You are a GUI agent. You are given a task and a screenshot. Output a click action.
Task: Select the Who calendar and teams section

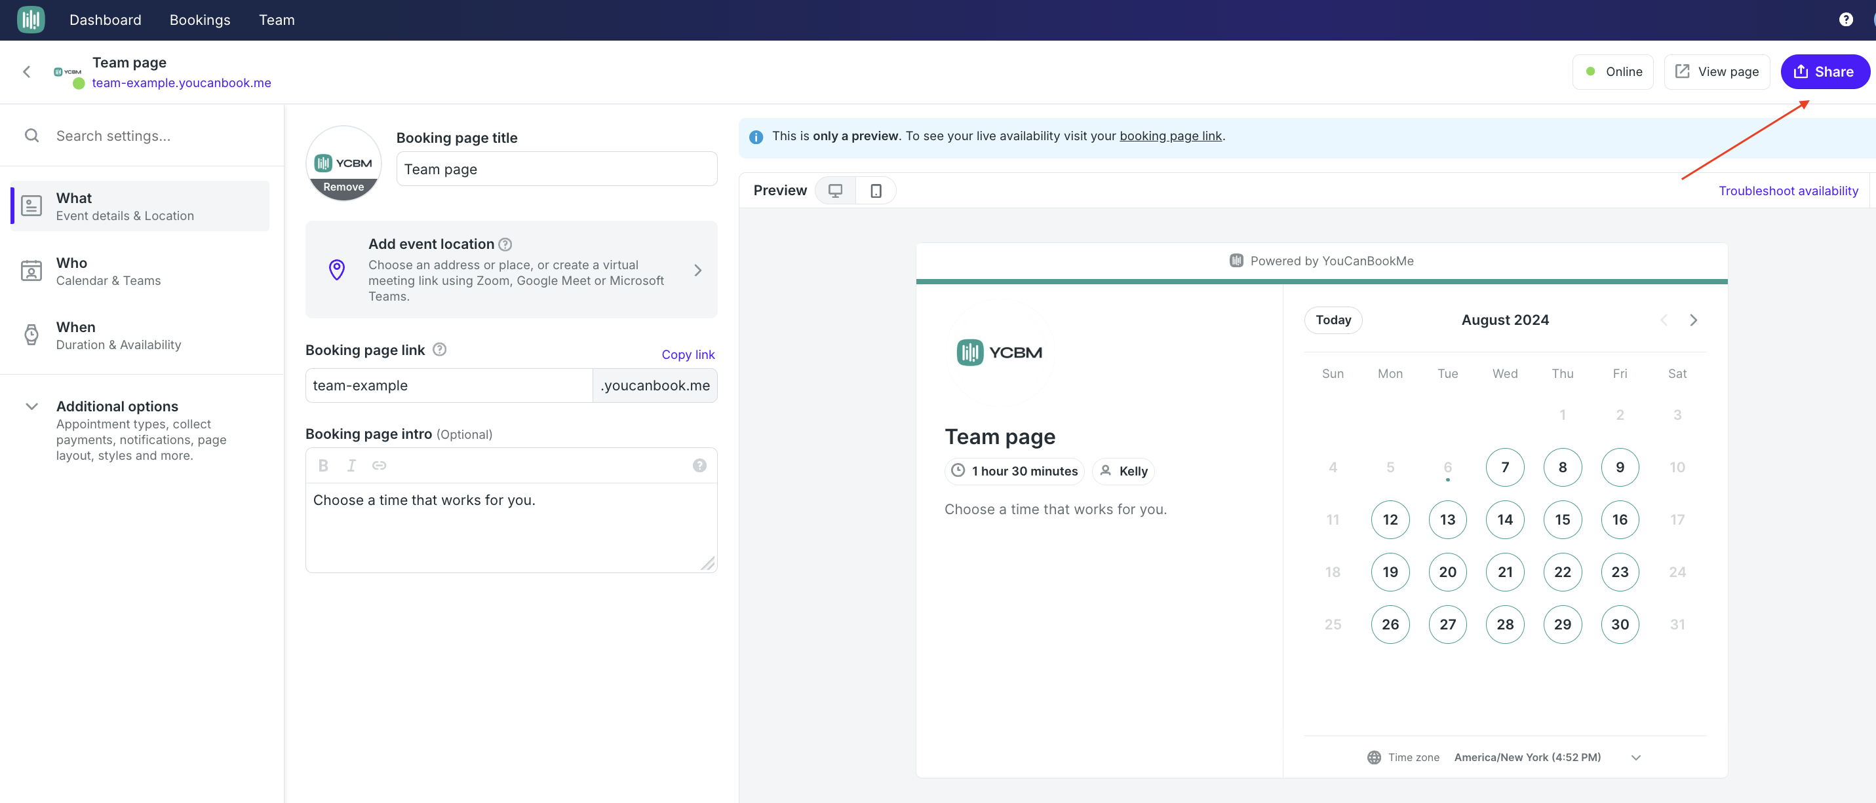pyautogui.click(x=140, y=271)
